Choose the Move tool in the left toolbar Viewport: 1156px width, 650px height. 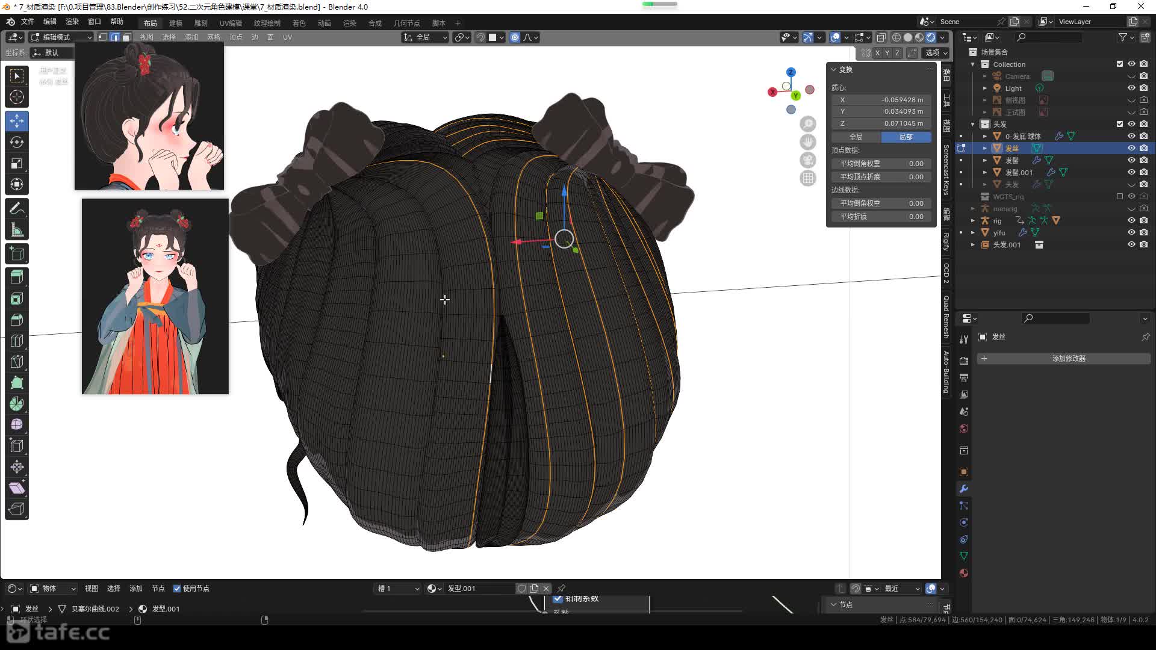[x=17, y=121]
